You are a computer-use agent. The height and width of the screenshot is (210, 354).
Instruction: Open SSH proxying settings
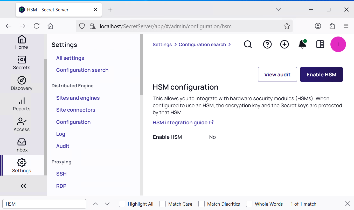coord(61,174)
